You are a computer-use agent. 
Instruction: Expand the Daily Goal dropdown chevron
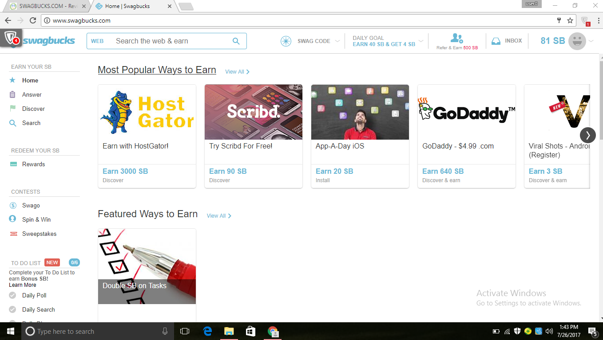[421, 41]
